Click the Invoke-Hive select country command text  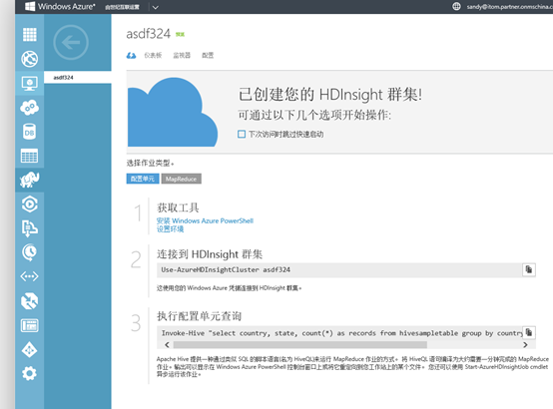341,333
